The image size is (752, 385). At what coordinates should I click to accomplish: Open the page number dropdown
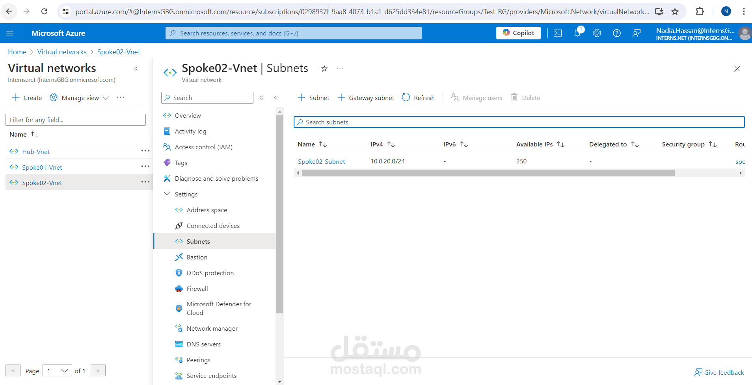(x=57, y=371)
